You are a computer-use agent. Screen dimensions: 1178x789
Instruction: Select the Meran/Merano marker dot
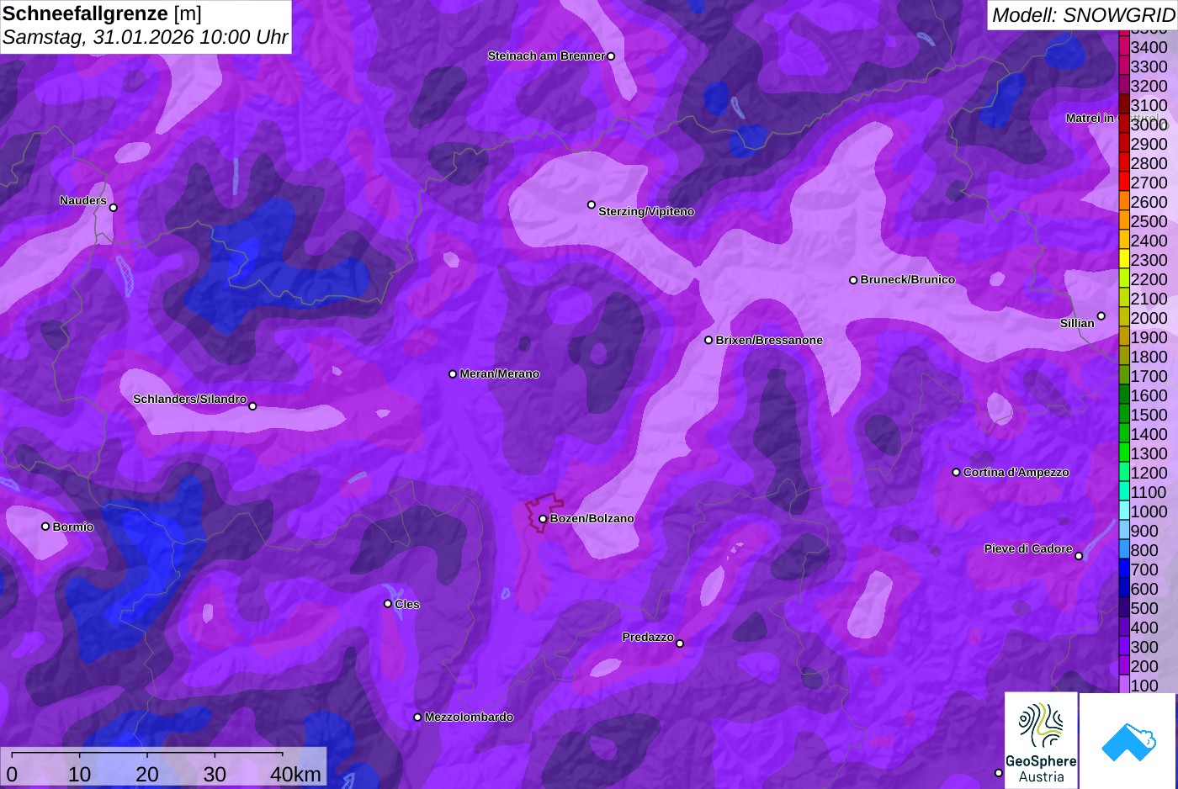tap(453, 374)
